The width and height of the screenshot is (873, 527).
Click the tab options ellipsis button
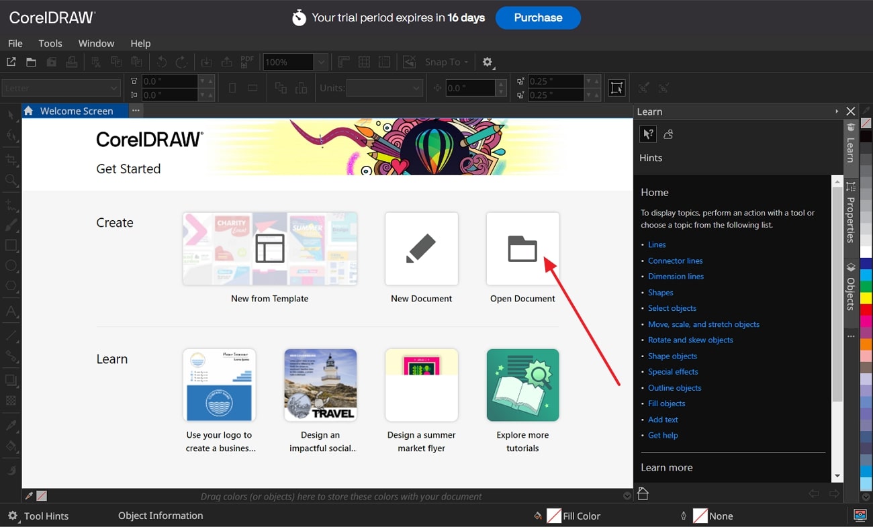point(136,110)
